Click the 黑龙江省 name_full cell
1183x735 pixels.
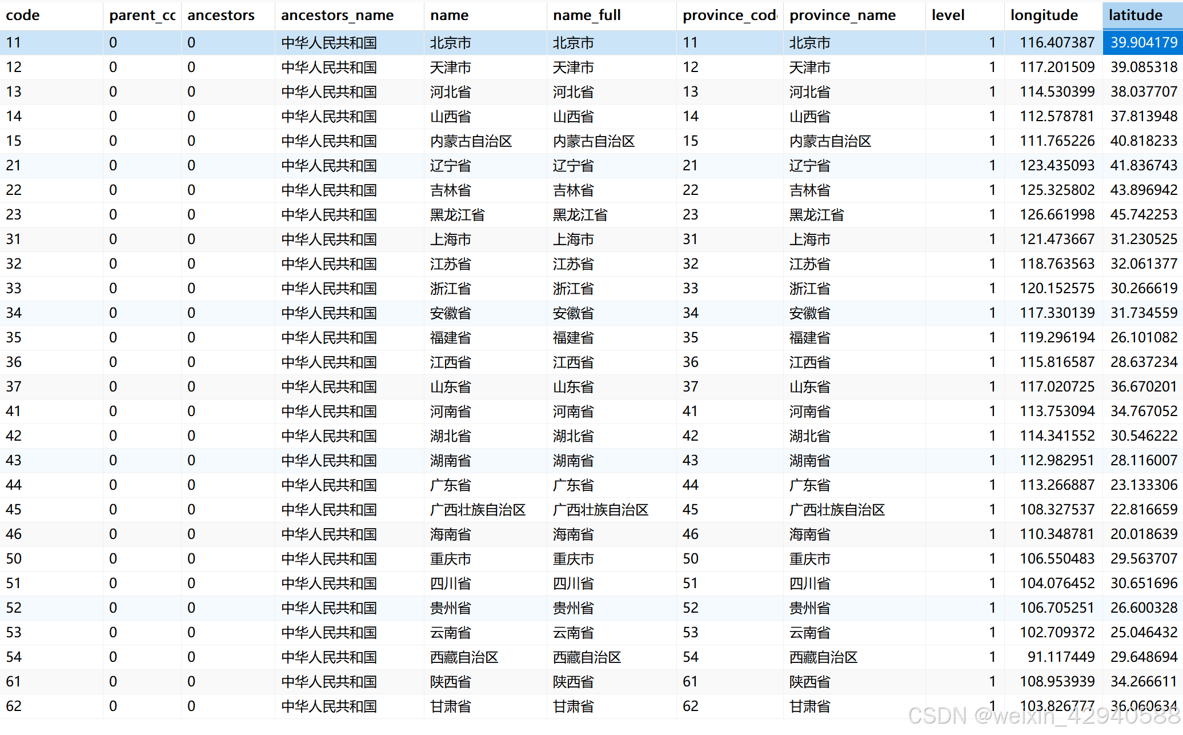[x=580, y=215]
